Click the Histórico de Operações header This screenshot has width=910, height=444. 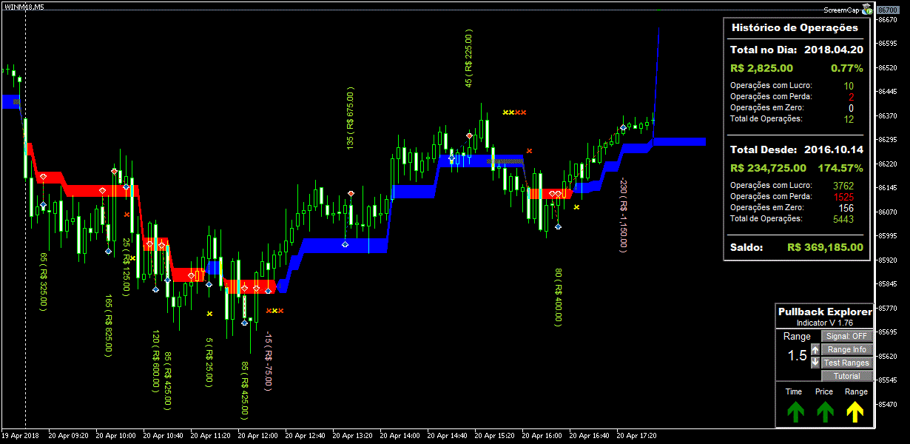[795, 27]
